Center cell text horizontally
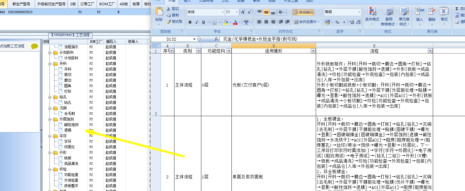The width and height of the screenshot is (465, 191). click(x=266, y=22)
